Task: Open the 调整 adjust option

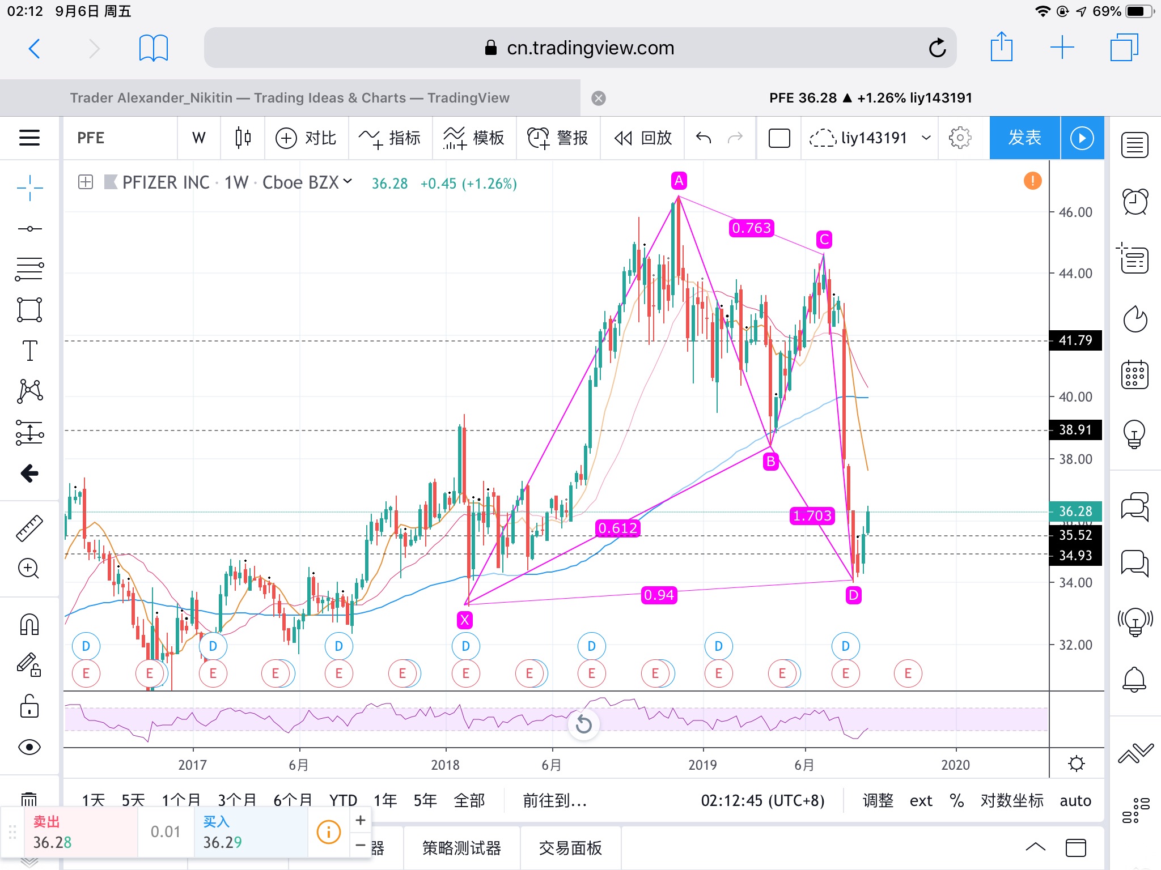Action: point(878,800)
